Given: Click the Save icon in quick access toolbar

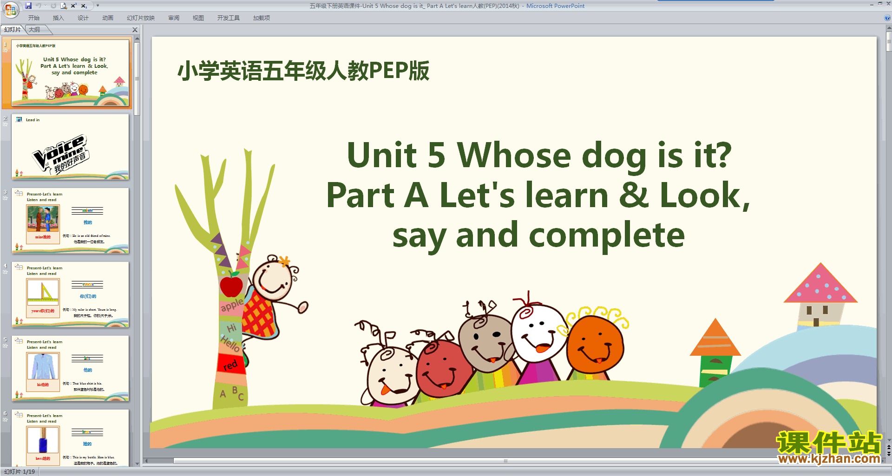Looking at the screenshot, I should tap(29, 6).
